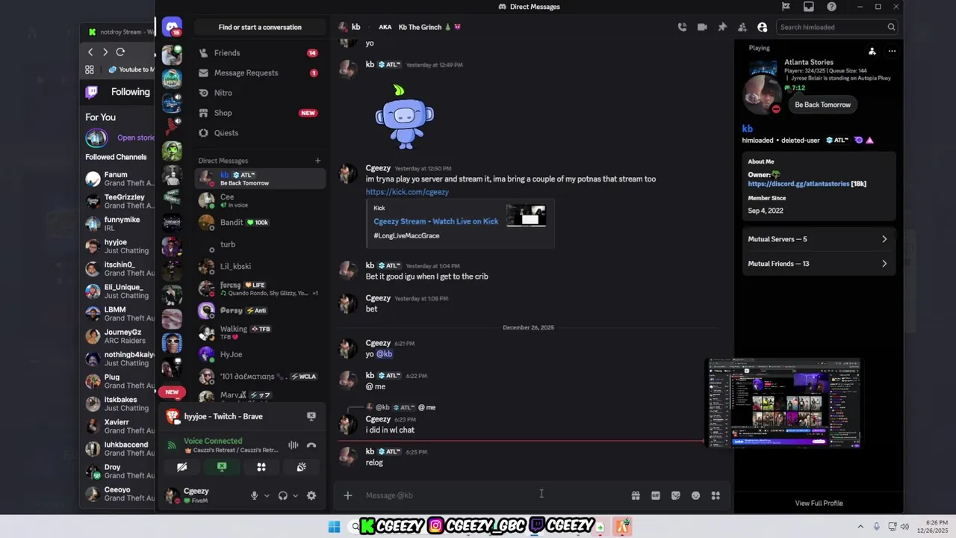Turn on camera in voice panel
Screen dimensions: 956x538
[181, 467]
